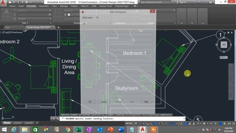Click the 2D Wireframe visual style control
236x133 pixels.
[16, 32]
